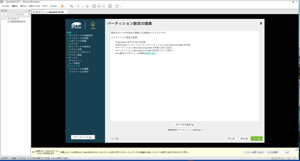Click the pause virtual machine icon
Image resolution: width=300 pixels, height=161 pixels.
(x=62, y=6)
